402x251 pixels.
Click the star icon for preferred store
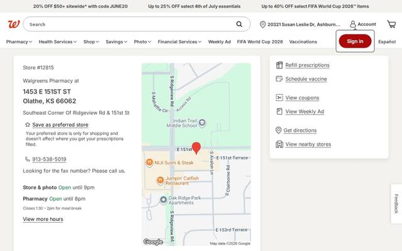(x=28, y=125)
